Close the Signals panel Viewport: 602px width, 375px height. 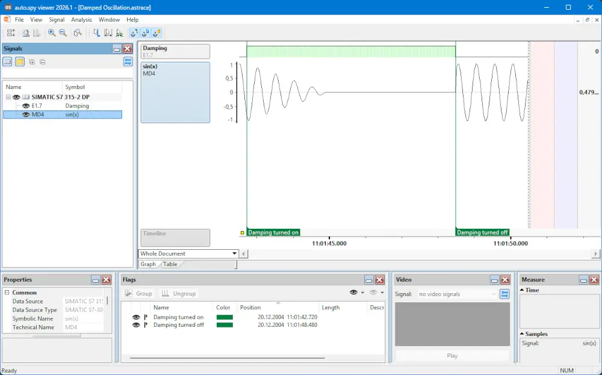click(x=128, y=49)
